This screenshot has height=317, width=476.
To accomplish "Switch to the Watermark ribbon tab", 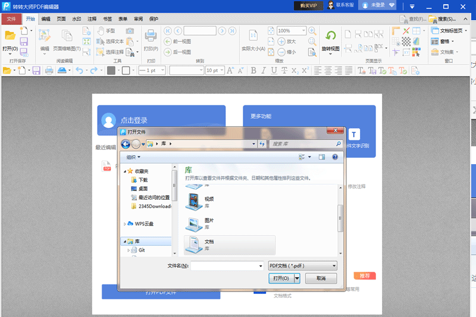I will 77,19.
